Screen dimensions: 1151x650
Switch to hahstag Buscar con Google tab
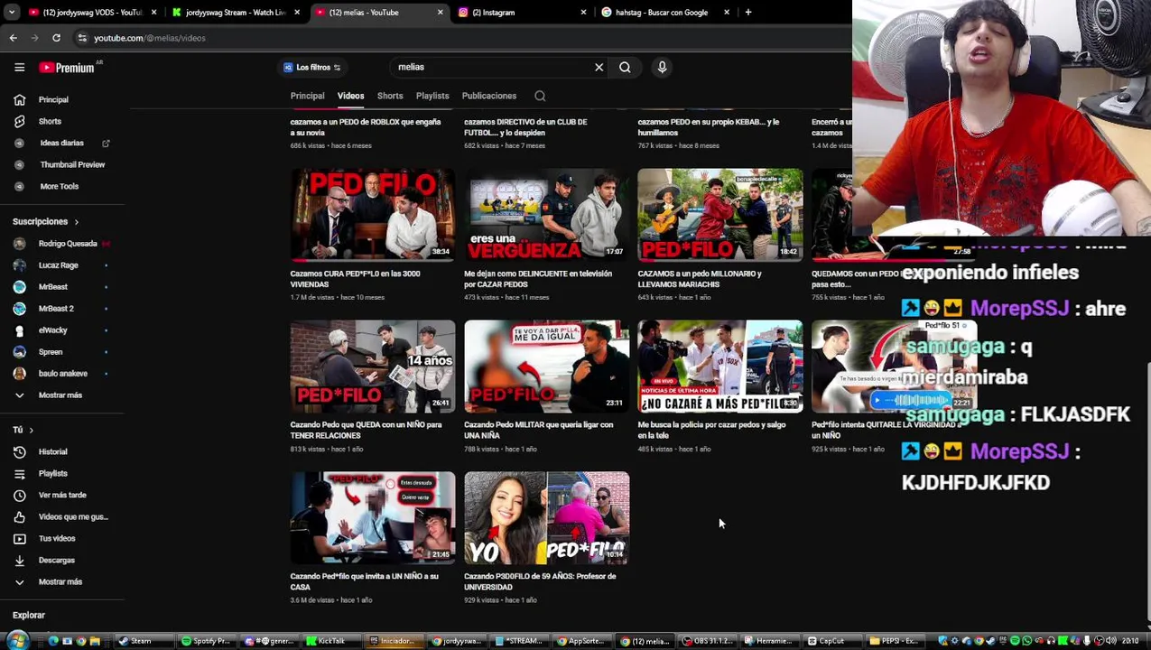(664, 12)
